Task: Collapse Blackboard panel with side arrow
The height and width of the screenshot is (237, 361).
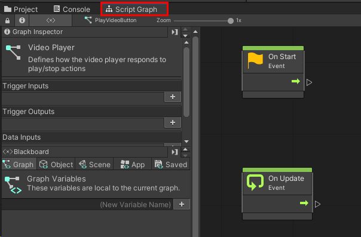Action: click(175, 152)
